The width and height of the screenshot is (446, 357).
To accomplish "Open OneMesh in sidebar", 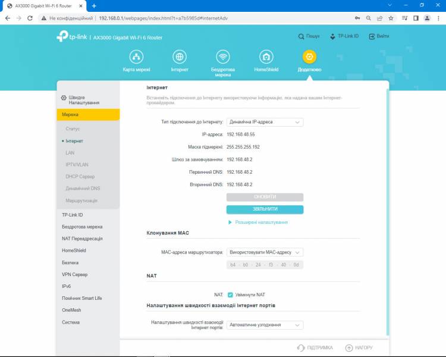I will tap(71, 310).
